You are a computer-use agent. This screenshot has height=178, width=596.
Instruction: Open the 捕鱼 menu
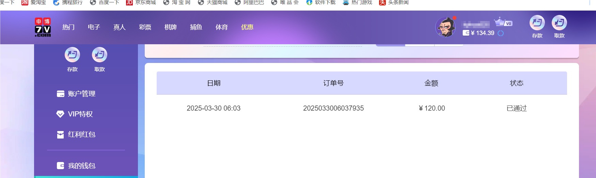[196, 27]
